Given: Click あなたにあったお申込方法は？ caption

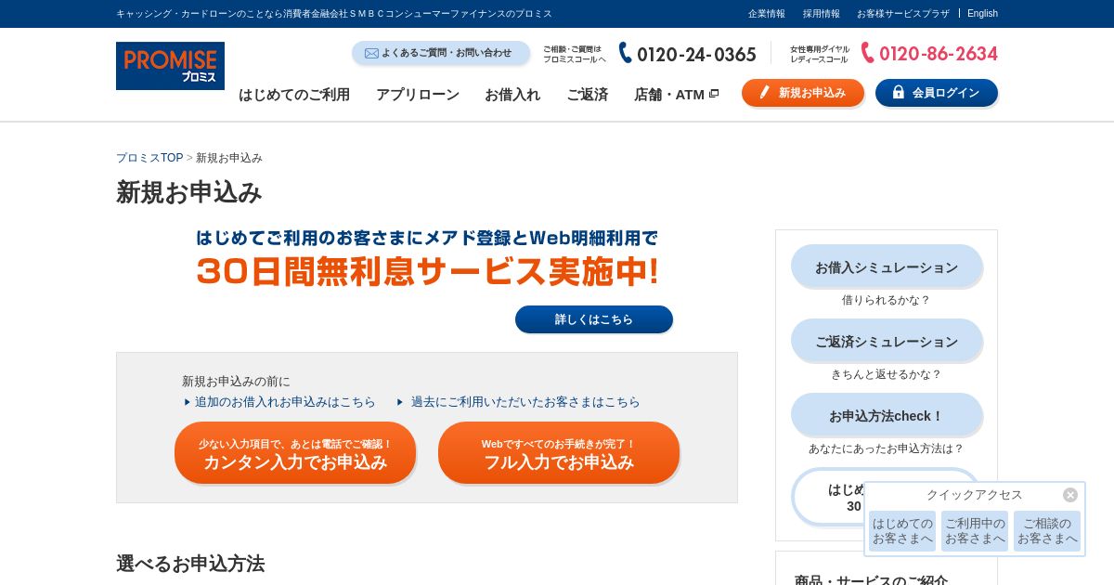Looking at the screenshot, I should coord(887,448).
